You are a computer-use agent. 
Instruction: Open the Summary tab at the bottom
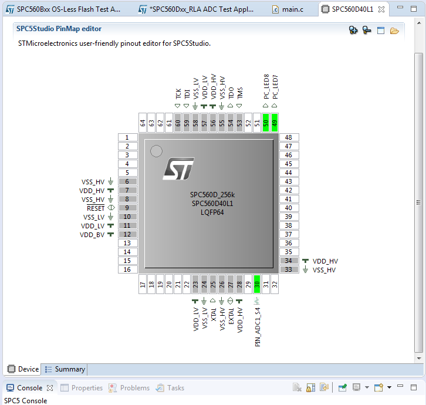(x=65, y=369)
